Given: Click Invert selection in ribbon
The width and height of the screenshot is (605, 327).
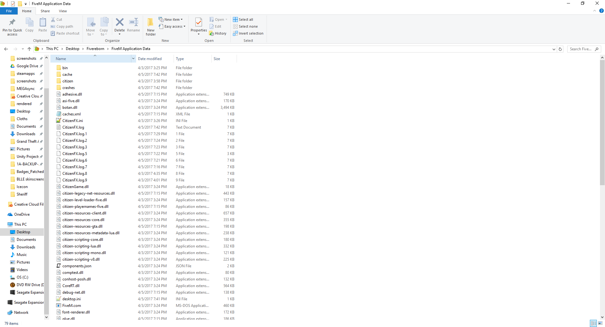Looking at the screenshot, I should [248, 33].
